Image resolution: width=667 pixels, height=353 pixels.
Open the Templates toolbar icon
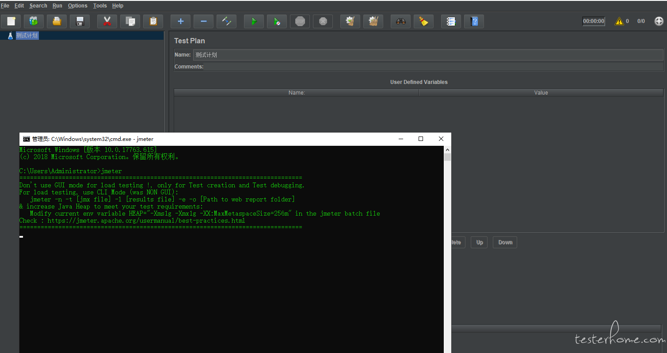point(34,21)
